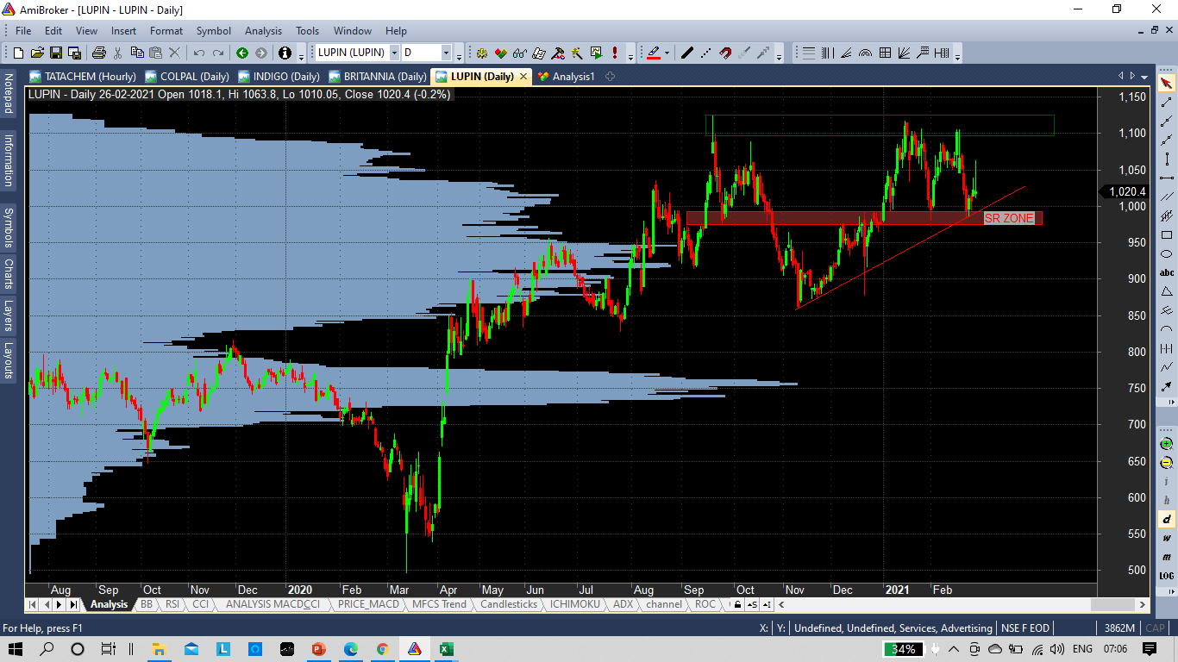The image size is (1178, 662).
Task: Select the ellipse drawing tool
Action: pyautogui.click(x=1166, y=253)
